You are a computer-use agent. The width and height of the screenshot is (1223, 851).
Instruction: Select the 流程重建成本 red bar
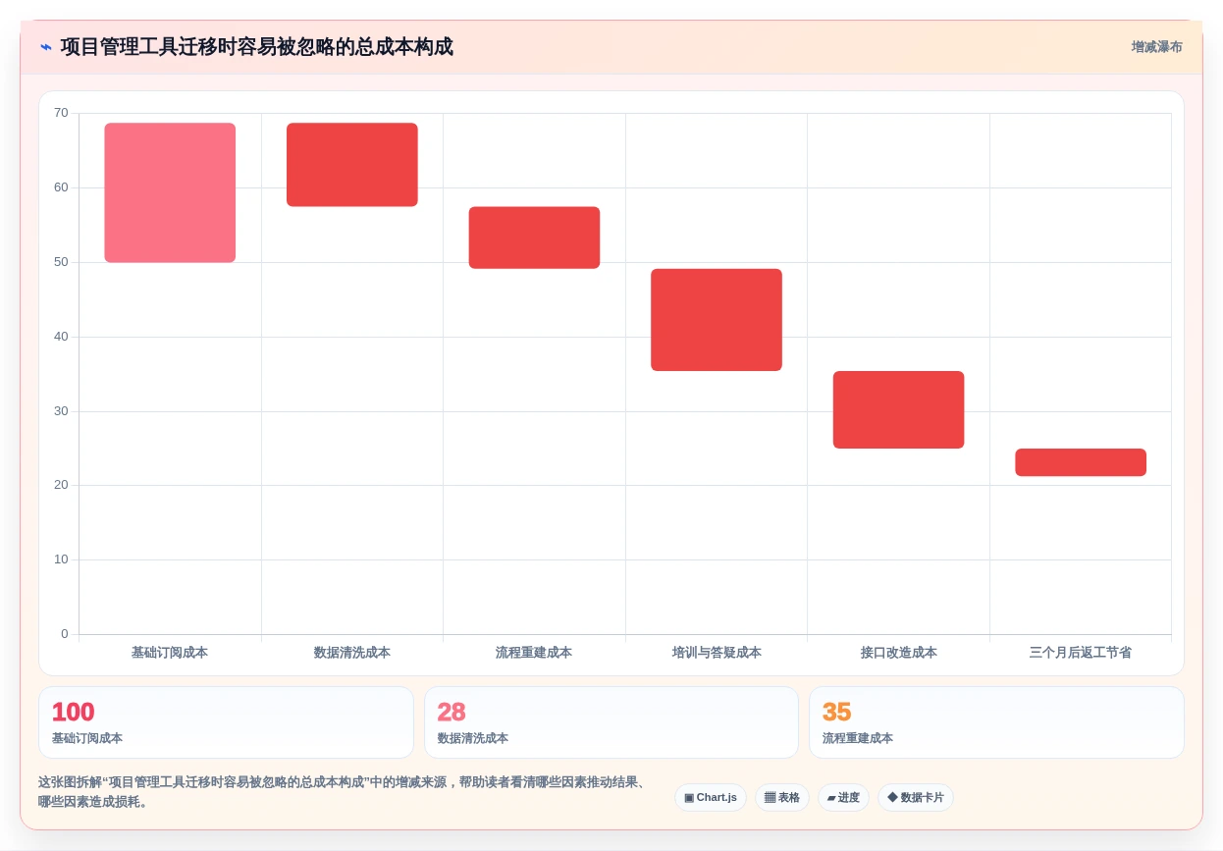click(534, 238)
